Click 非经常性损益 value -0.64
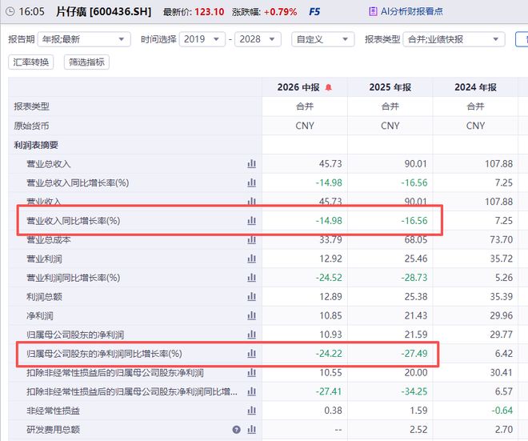 (502, 411)
